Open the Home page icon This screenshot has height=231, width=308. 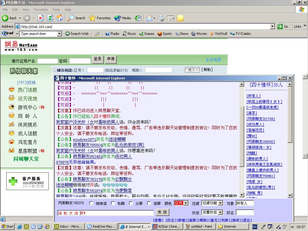click(60, 18)
